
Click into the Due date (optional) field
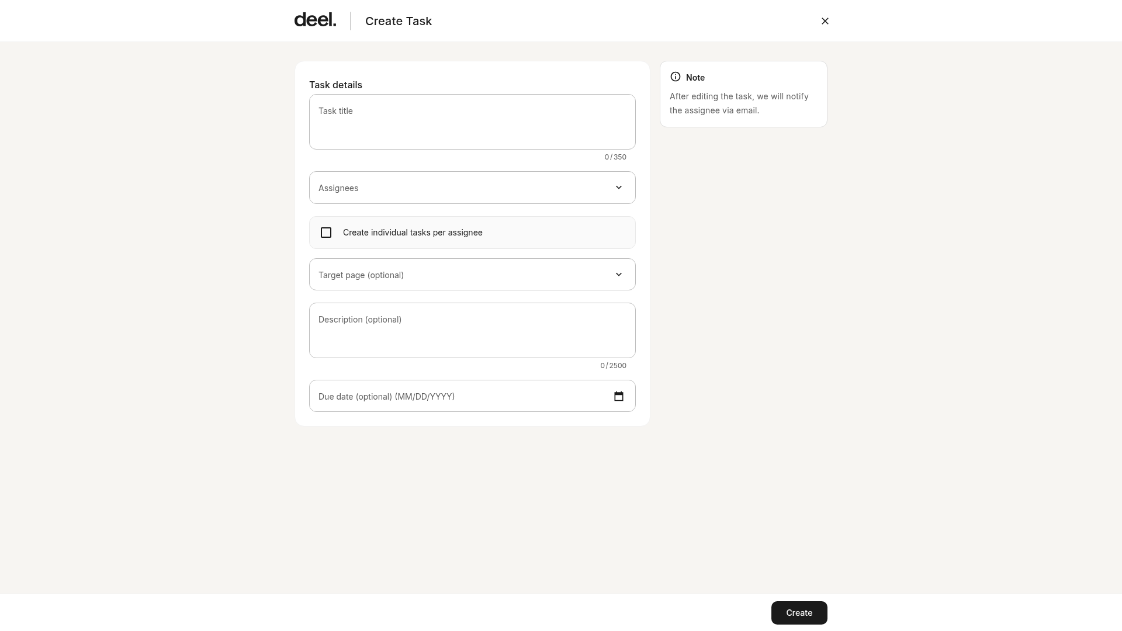point(472,396)
